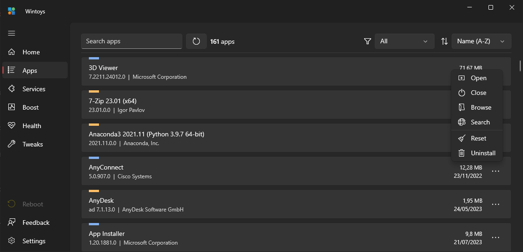
Task: Refresh the apps list
Action: click(196, 41)
